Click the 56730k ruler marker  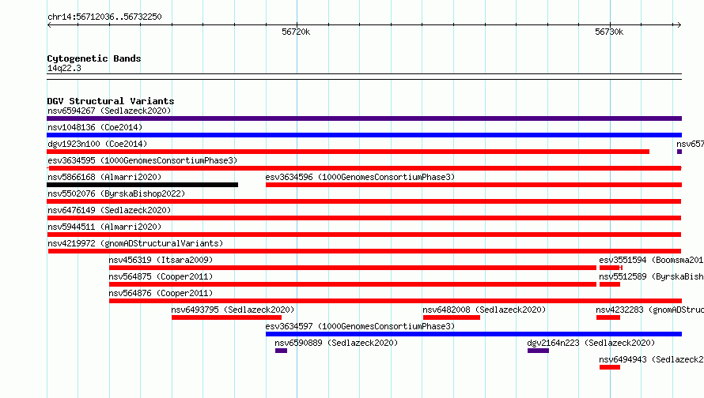(x=609, y=32)
